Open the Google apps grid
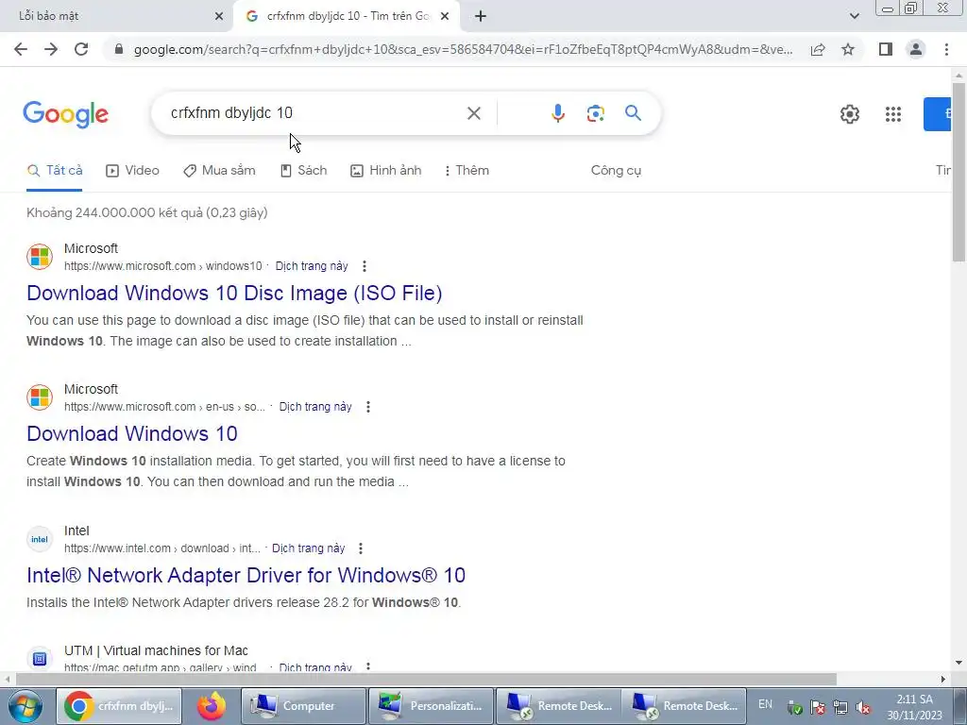967x725 pixels. (893, 114)
